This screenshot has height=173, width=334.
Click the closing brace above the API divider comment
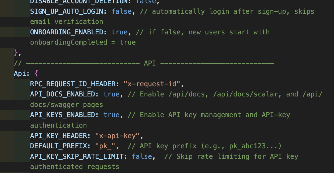point(16,53)
